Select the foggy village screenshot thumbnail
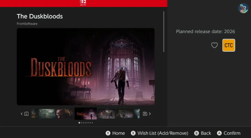Screen dimensions: 251x138 47,113
